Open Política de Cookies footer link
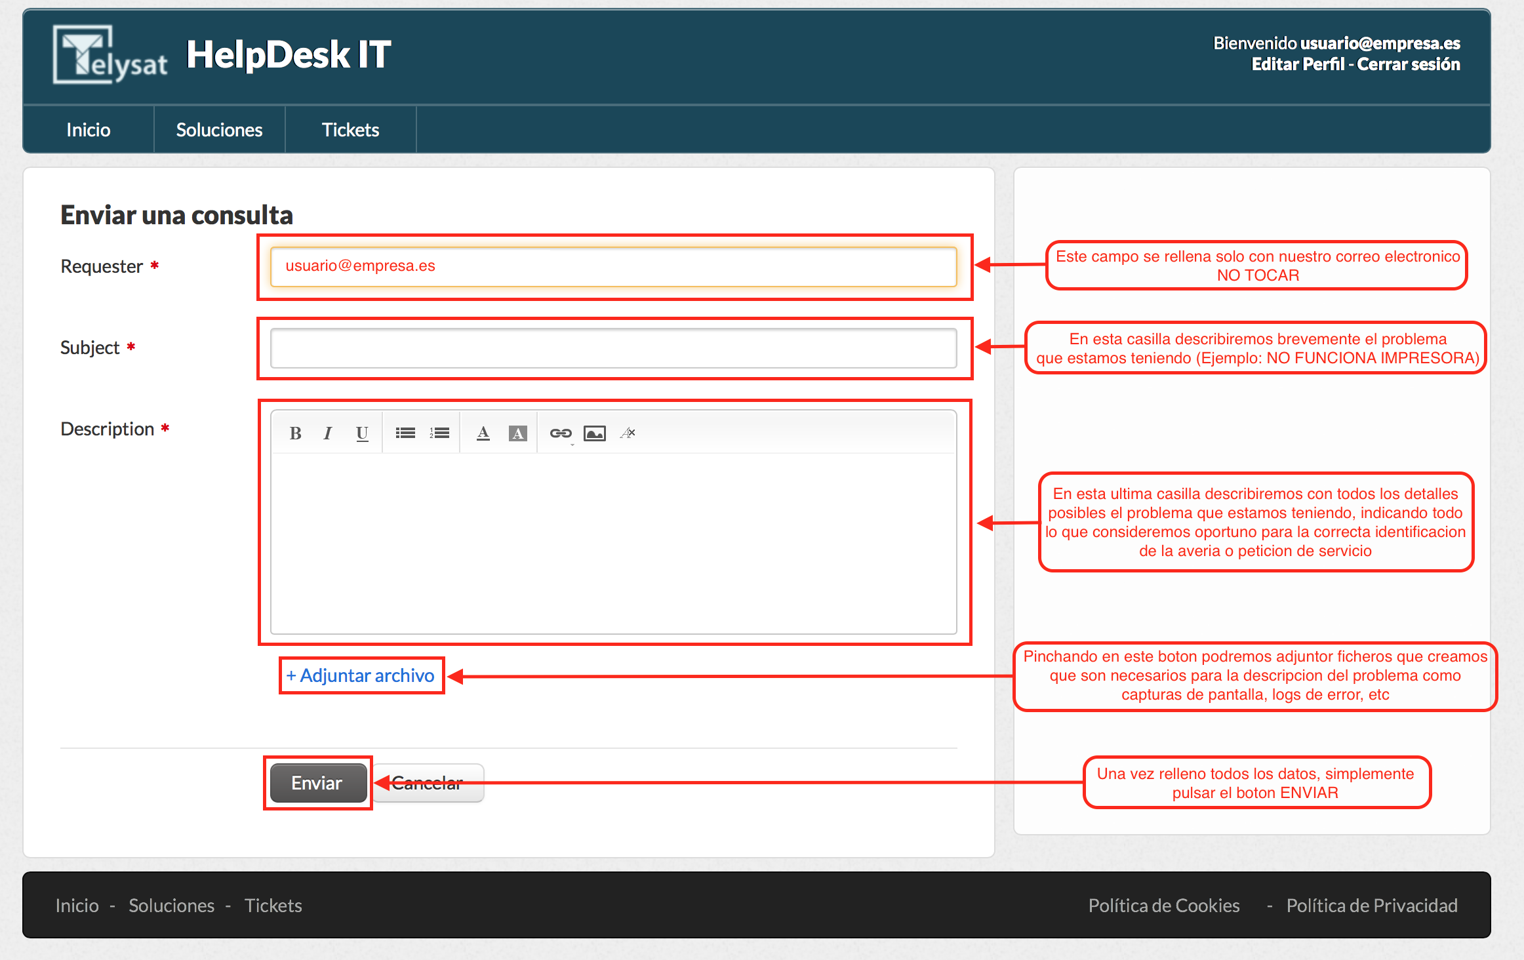The width and height of the screenshot is (1524, 960). pyautogui.click(x=1164, y=906)
